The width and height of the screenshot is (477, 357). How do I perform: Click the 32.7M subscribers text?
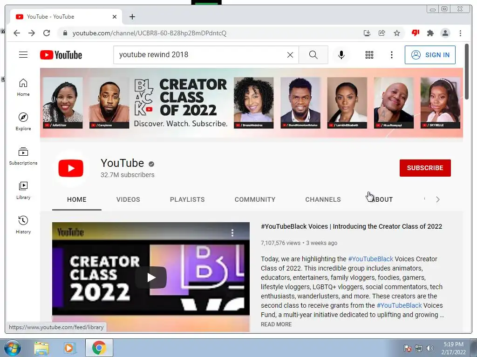click(x=128, y=175)
